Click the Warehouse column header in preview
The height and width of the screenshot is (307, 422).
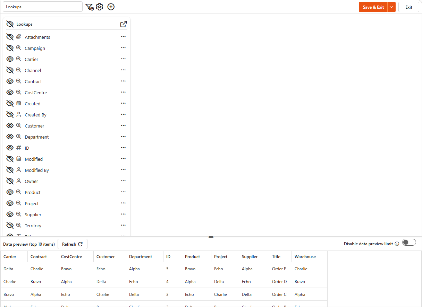310,257
